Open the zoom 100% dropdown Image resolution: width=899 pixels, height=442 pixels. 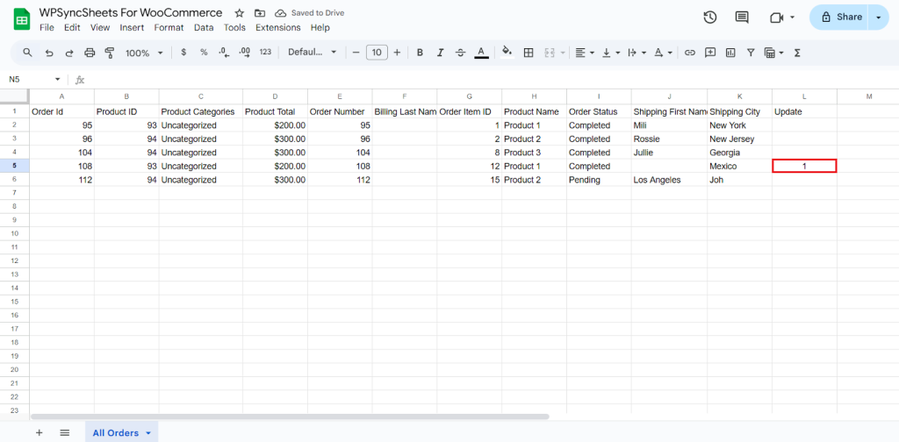click(x=144, y=53)
